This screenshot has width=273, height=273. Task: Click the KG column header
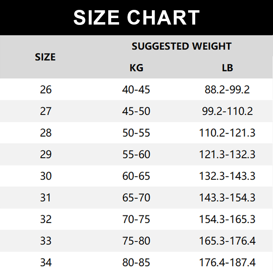136,68
